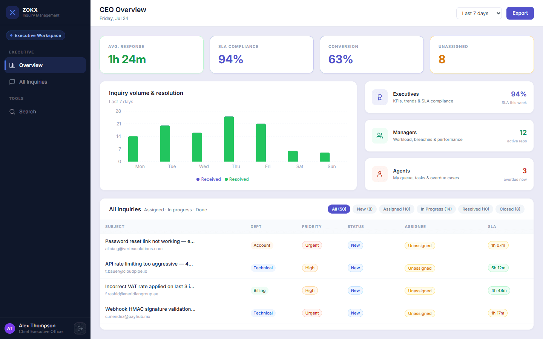Click the Executive Workspace pill

coord(35,35)
